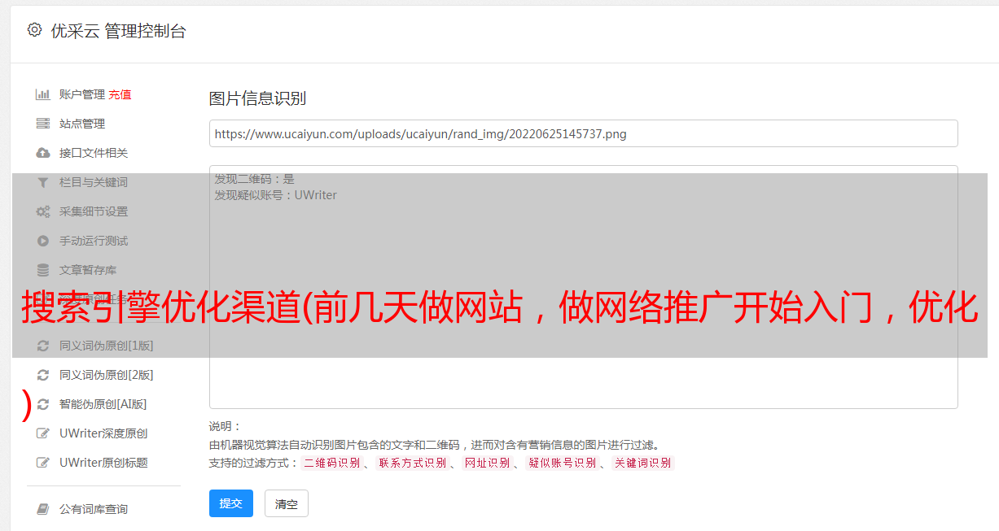The height and width of the screenshot is (531, 999).
Task: Click the result line 发现二维码：是
Action: 254,179
